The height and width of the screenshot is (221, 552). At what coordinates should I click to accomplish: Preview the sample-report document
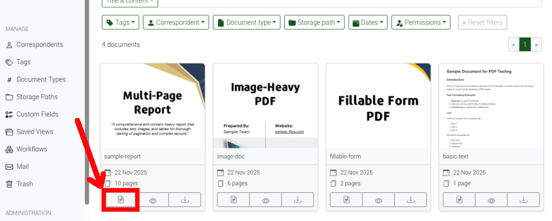point(153,200)
